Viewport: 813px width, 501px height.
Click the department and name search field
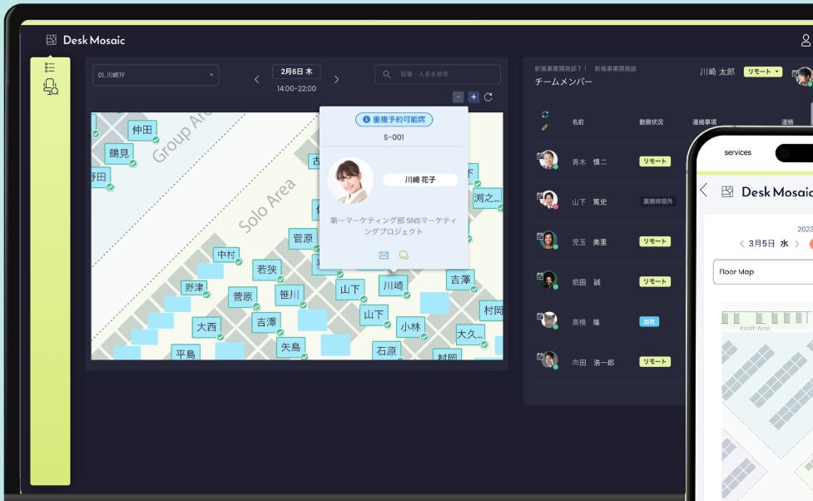click(x=438, y=74)
